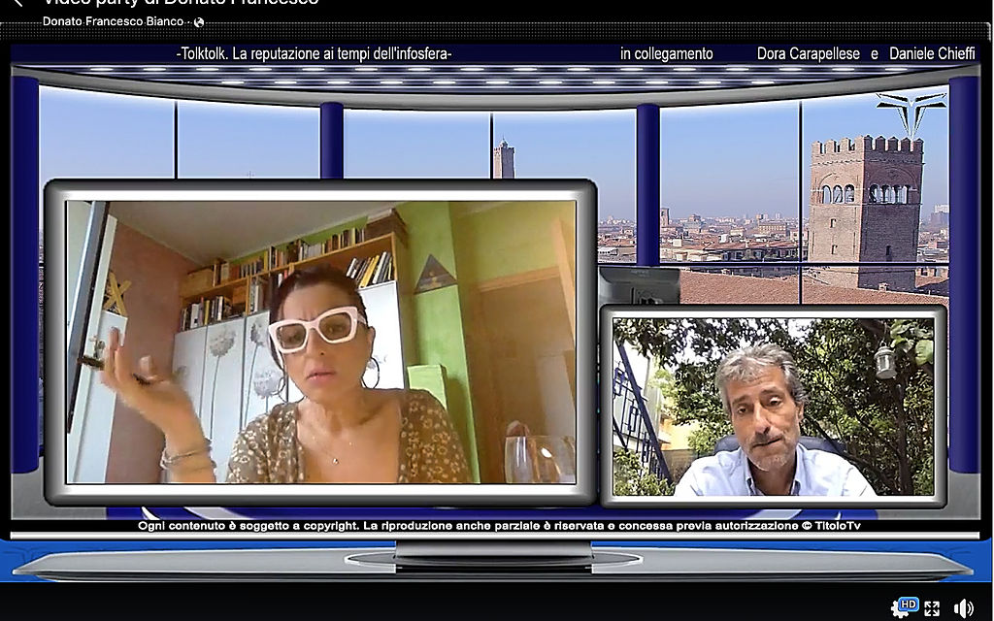
Task: Click the 'in collegamento' caption
Action: click(x=666, y=54)
